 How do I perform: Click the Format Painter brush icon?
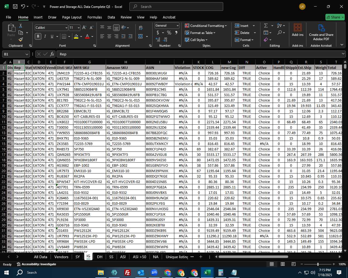[x=21, y=40]
